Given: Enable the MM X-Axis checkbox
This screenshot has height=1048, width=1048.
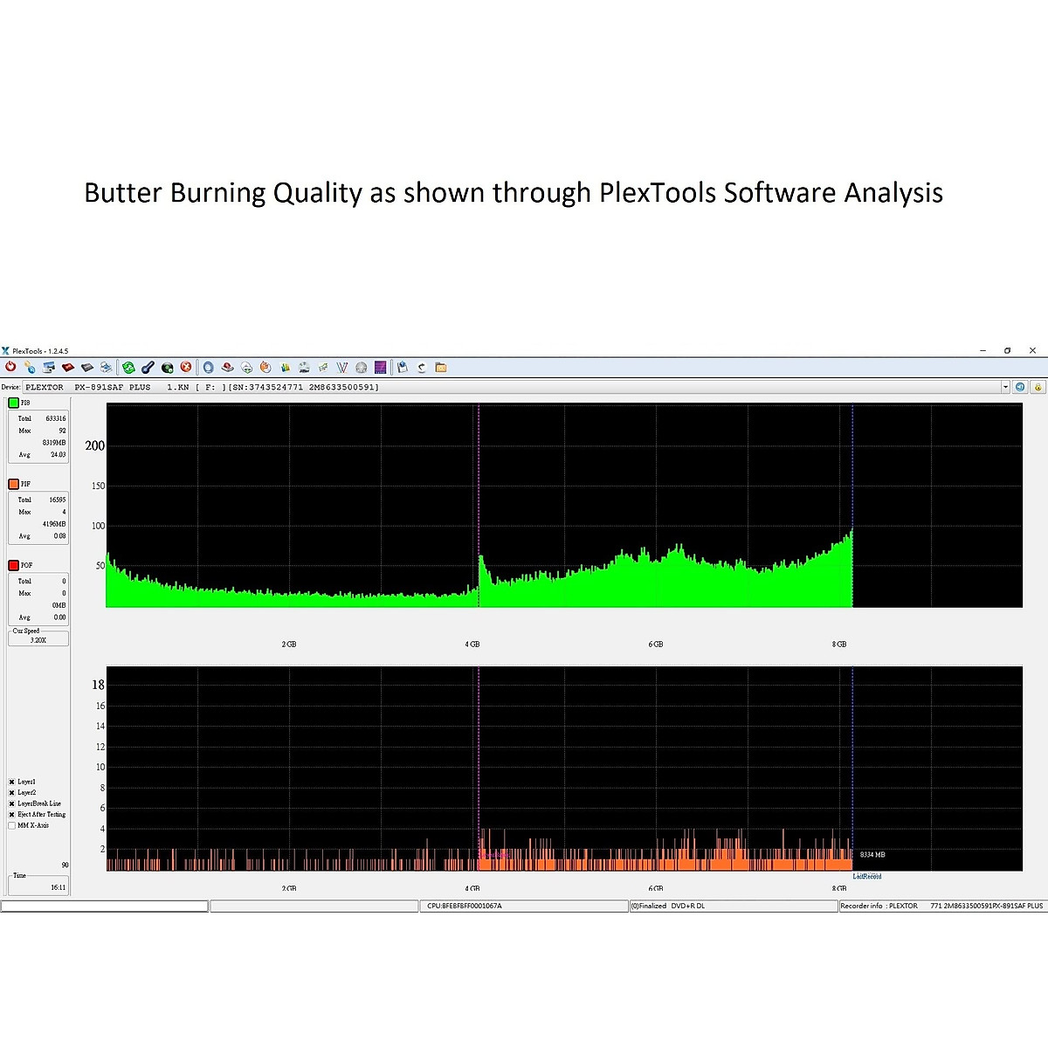Looking at the screenshot, I should point(12,825).
